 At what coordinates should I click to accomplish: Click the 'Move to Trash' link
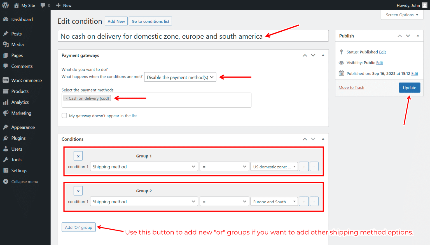click(351, 87)
